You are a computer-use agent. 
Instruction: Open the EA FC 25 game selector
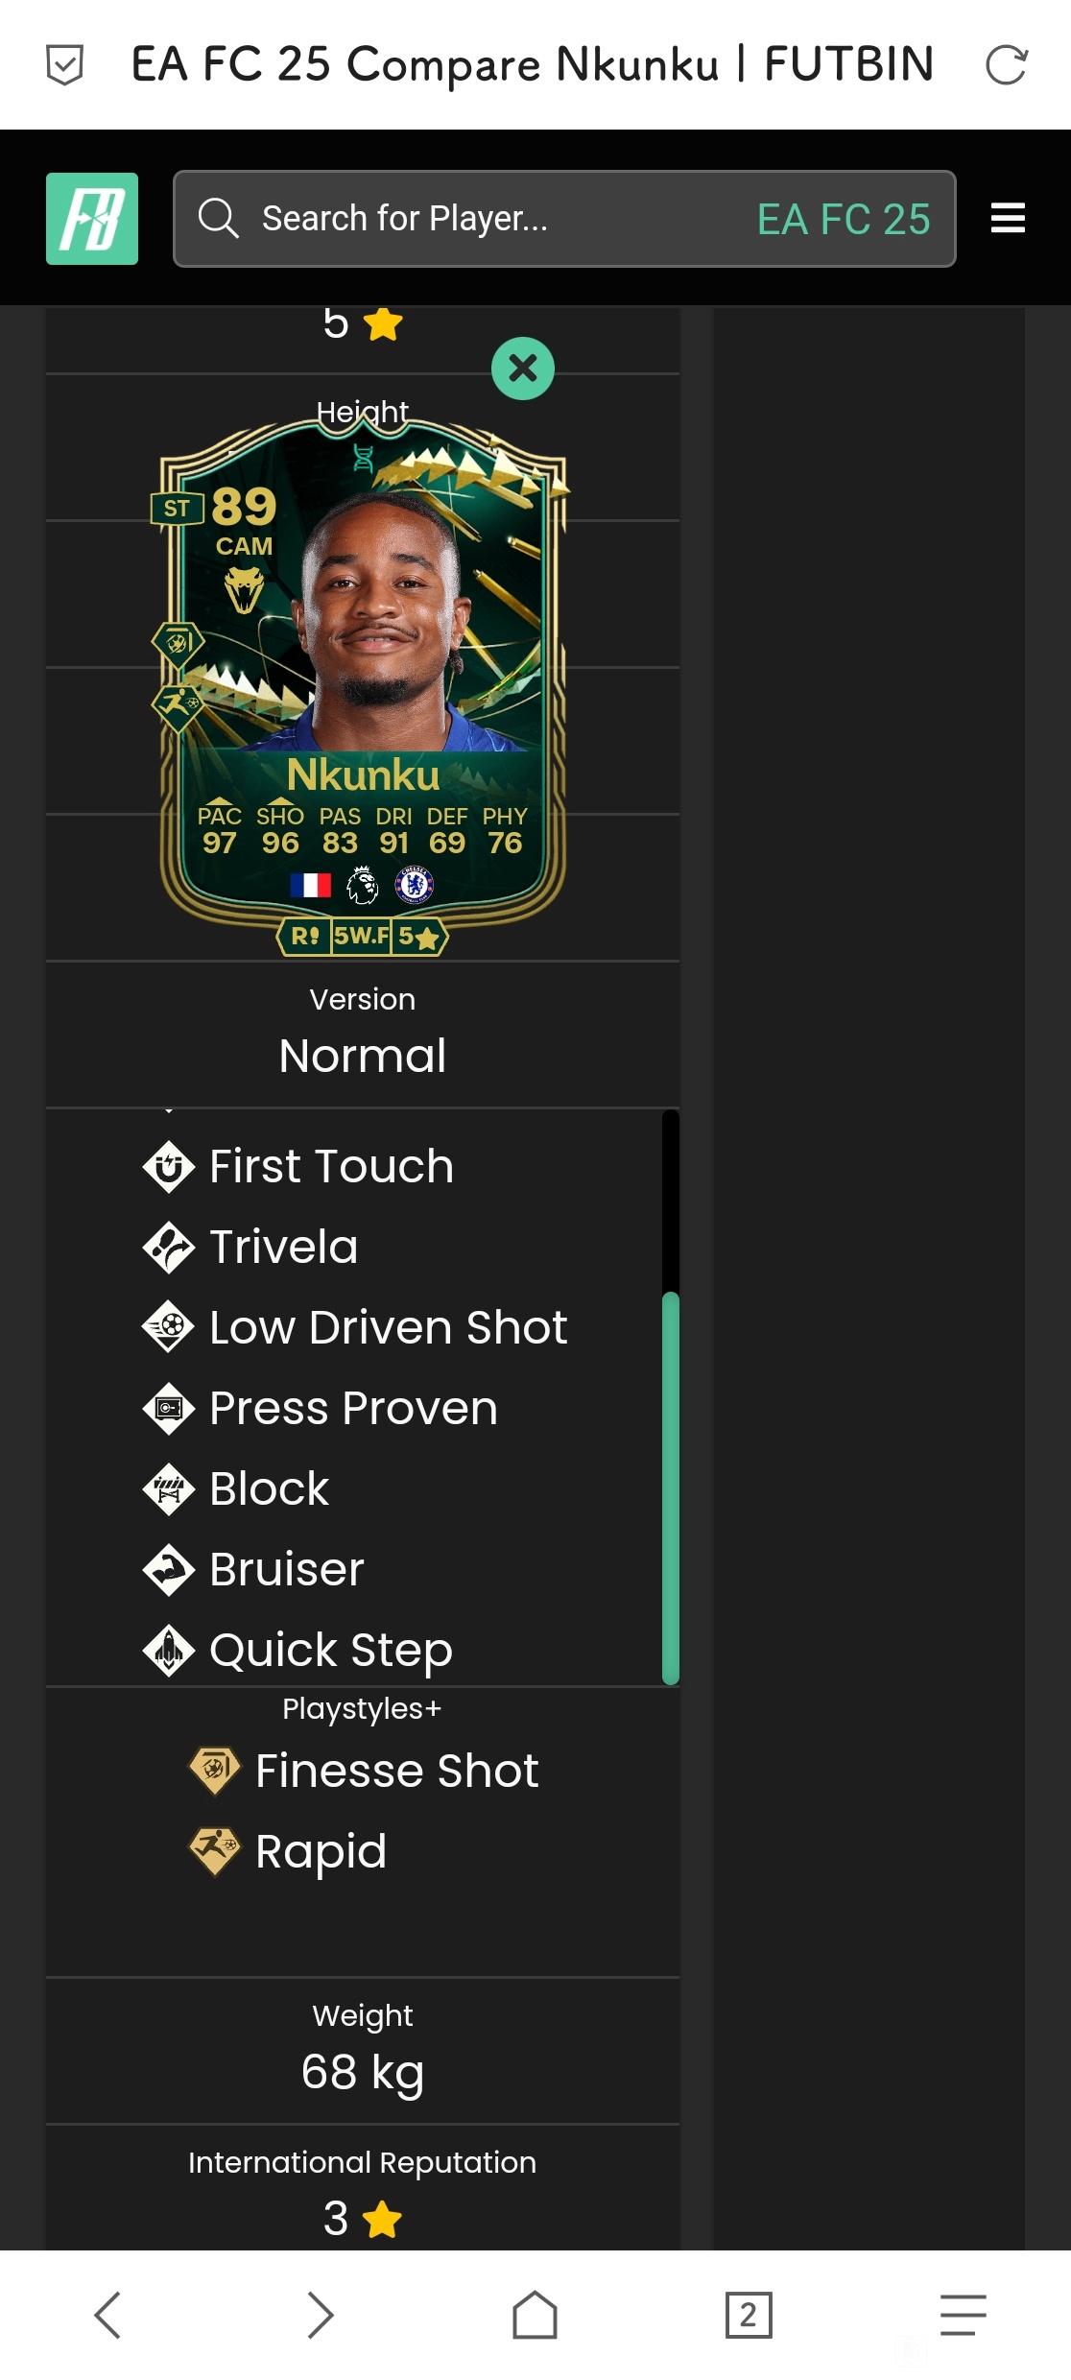(x=844, y=219)
